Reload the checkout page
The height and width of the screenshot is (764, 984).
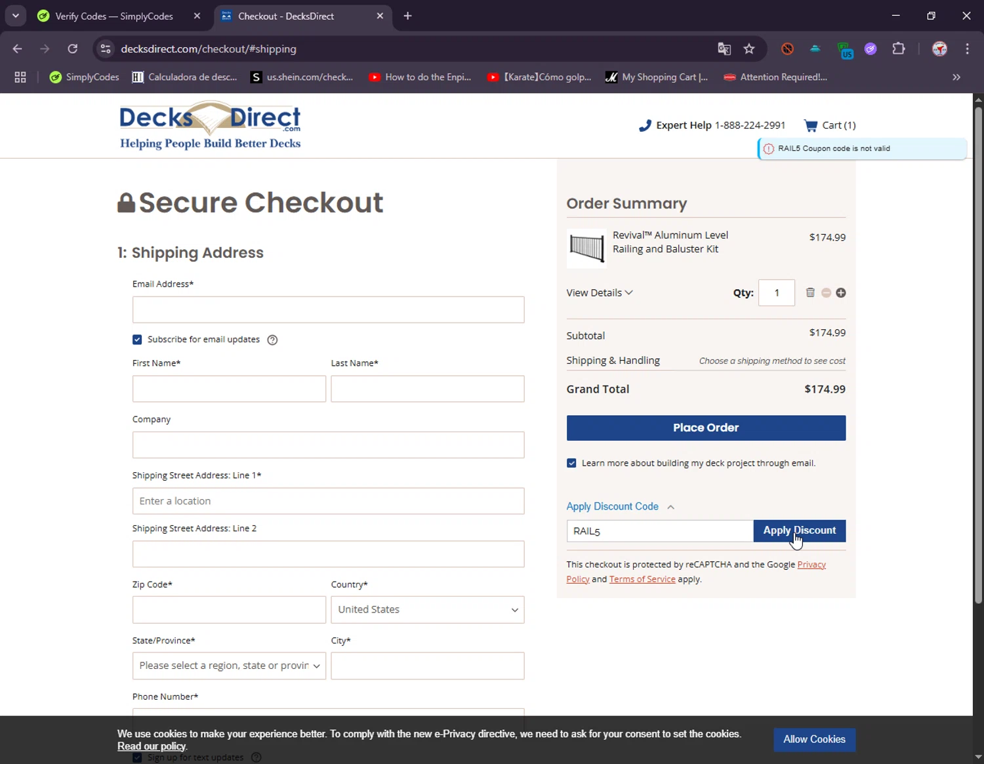(73, 49)
